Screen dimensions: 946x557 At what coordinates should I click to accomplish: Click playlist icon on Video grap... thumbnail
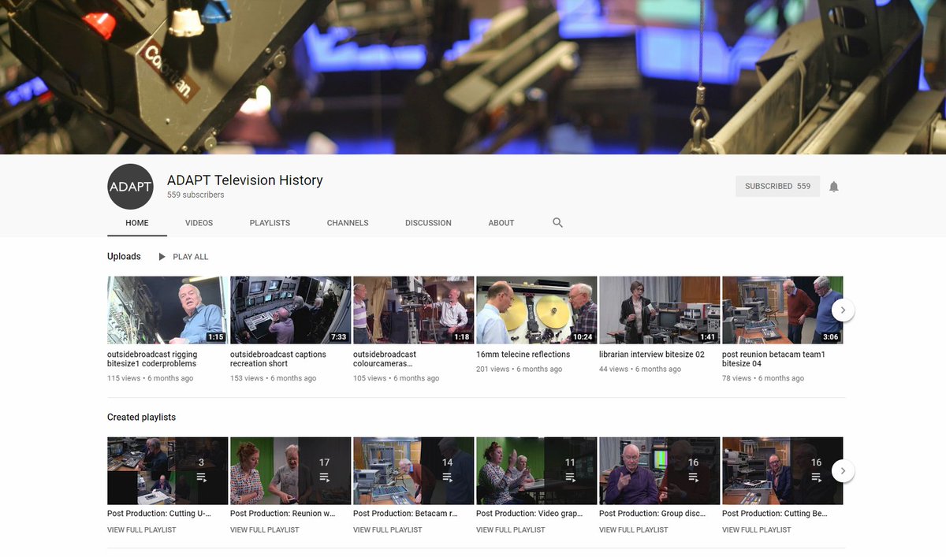(570, 477)
